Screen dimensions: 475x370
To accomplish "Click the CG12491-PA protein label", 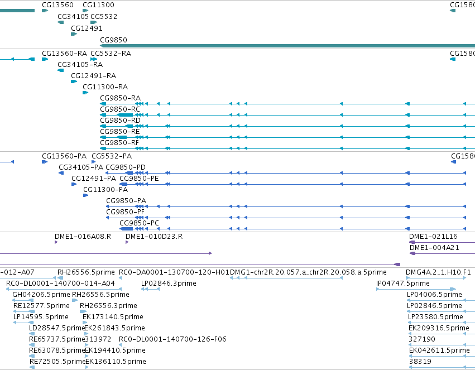I will [94, 179].
